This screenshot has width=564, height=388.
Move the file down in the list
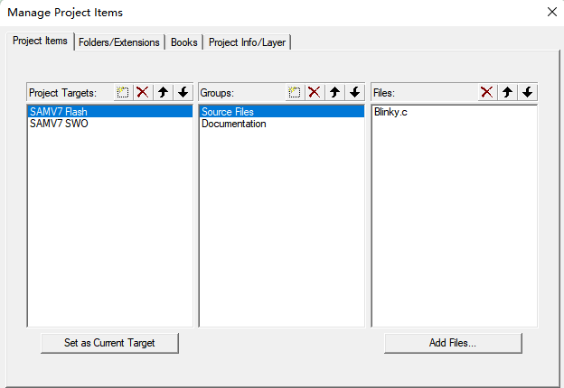click(527, 93)
